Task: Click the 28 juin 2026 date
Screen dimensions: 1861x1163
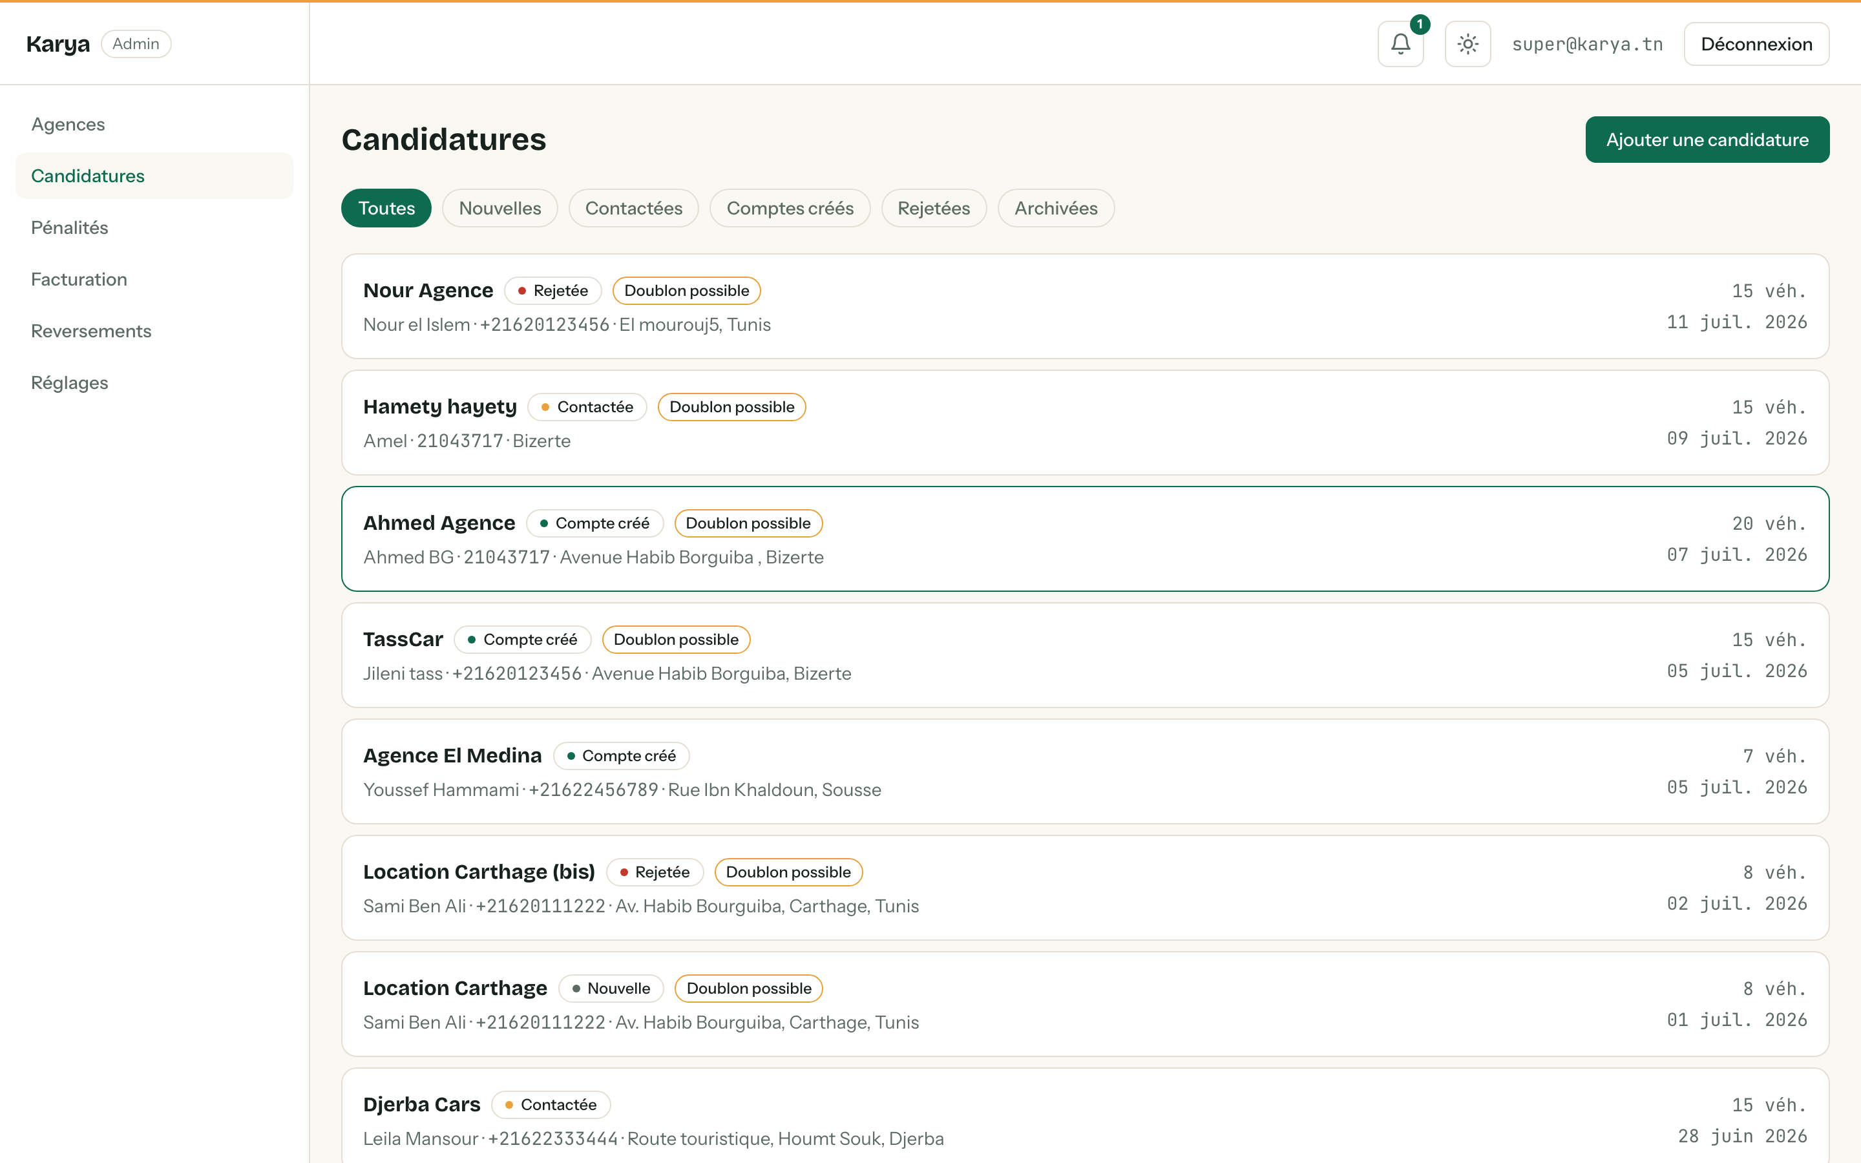Action: [x=1742, y=1136]
